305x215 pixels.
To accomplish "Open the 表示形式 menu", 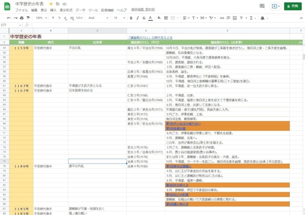I will (65, 10).
